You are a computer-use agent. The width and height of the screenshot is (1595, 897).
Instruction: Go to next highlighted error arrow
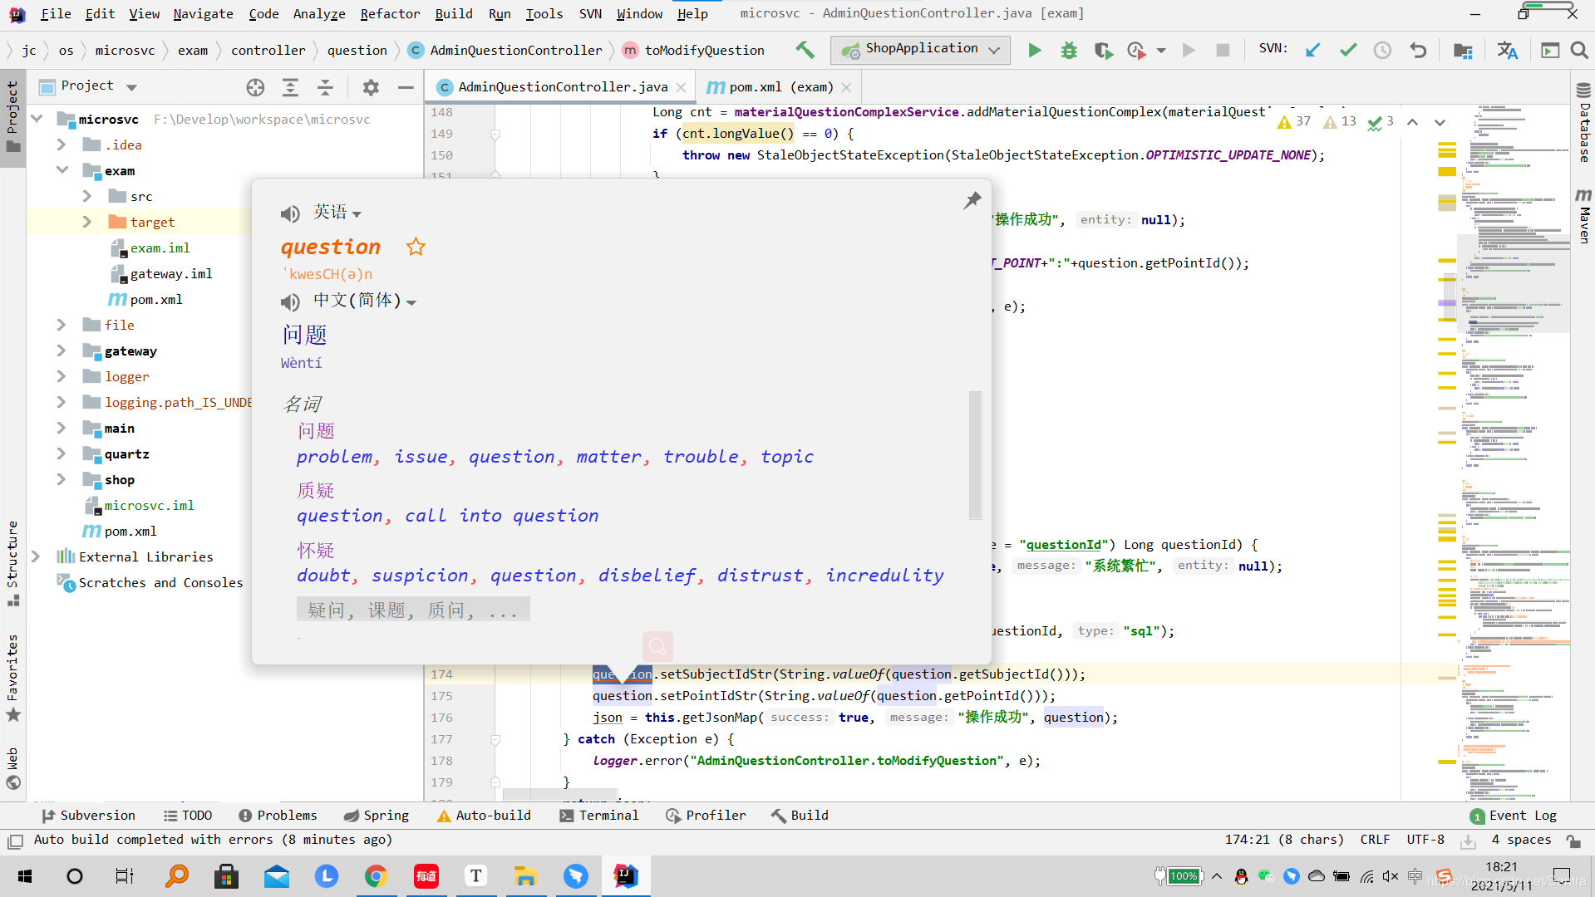(1440, 121)
